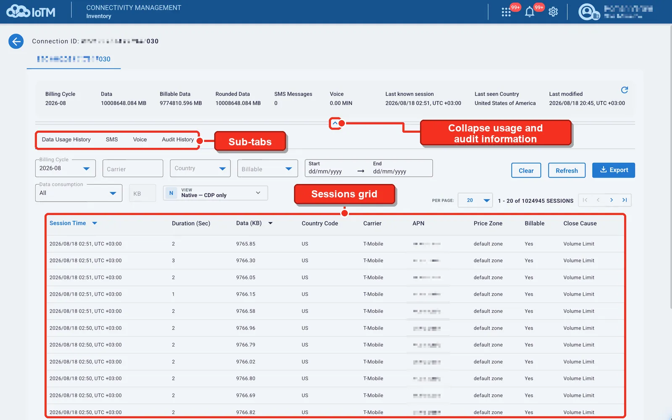Click the Billable Data 9774810.596 MB value
Viewport: 672px width, 420px height.
181,103
